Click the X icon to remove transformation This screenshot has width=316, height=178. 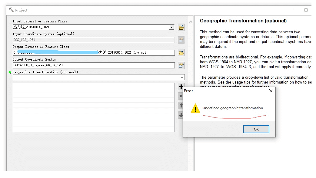tap(181, 96)
